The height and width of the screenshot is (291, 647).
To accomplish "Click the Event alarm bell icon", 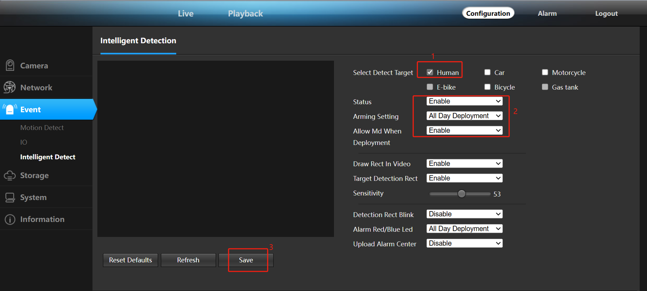I will 10,109.
